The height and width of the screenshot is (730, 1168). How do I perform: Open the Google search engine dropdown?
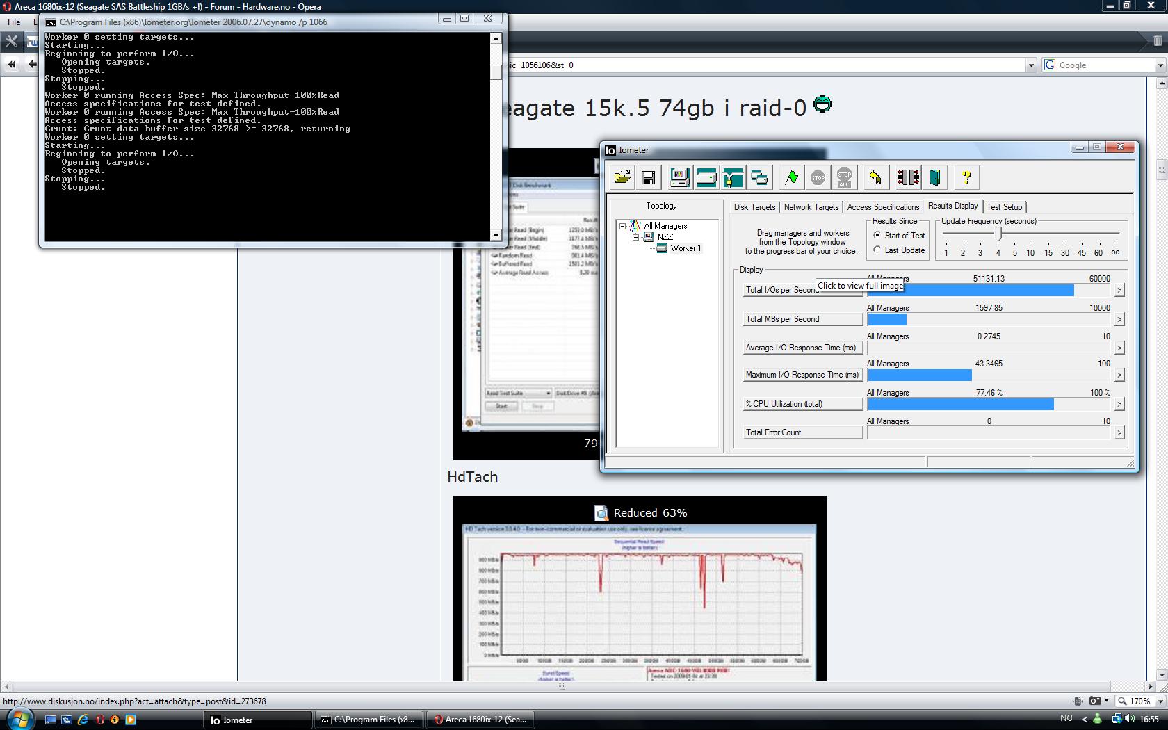[x=1160, y=65]
